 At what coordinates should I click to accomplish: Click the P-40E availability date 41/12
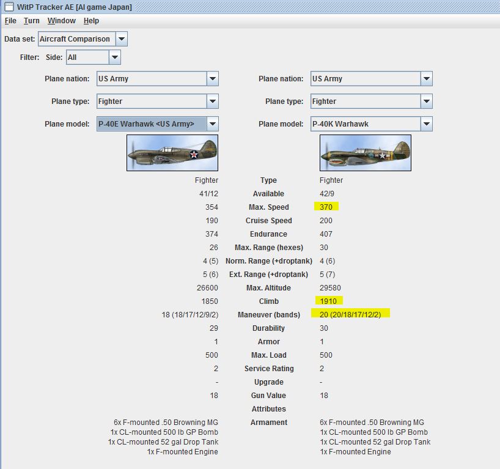[x=208, y=194]
